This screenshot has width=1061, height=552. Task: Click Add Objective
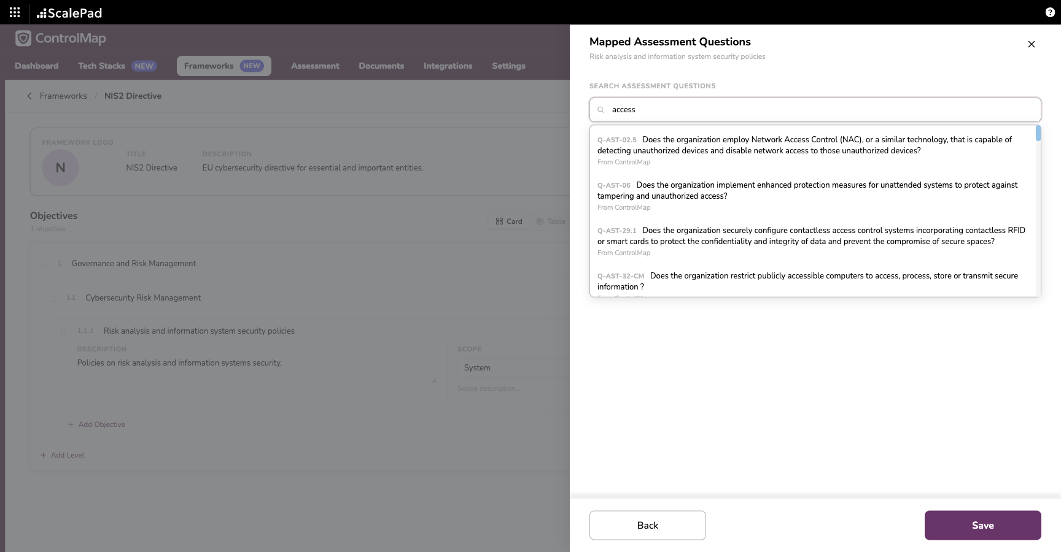[x=96, y=424]
